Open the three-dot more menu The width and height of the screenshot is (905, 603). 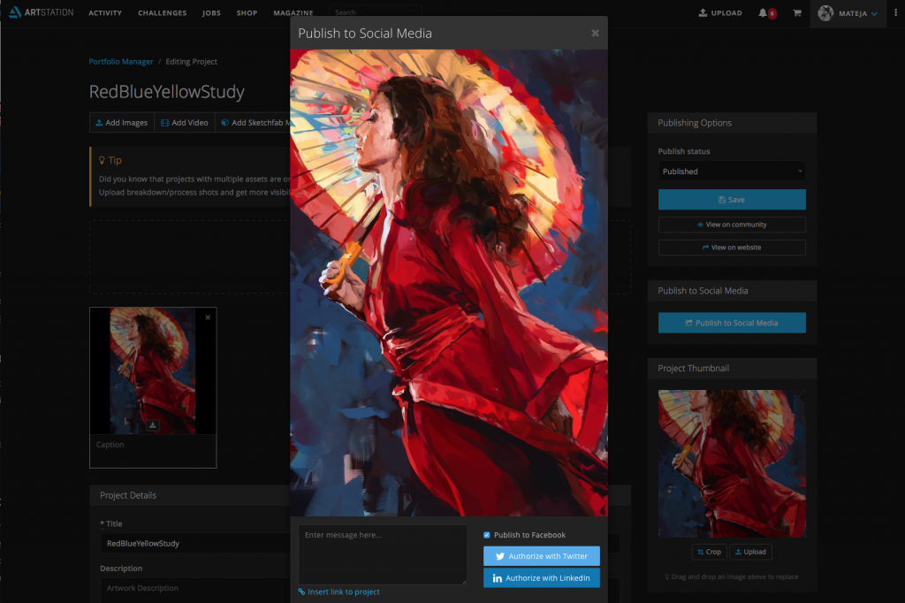tap(896, 13)
